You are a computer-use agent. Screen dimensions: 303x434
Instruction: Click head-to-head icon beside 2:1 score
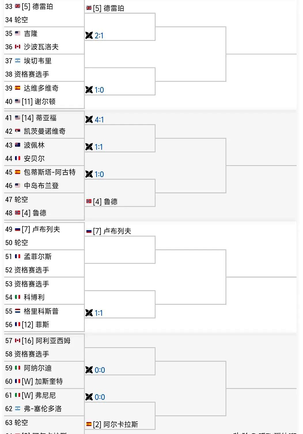(89, 35)
